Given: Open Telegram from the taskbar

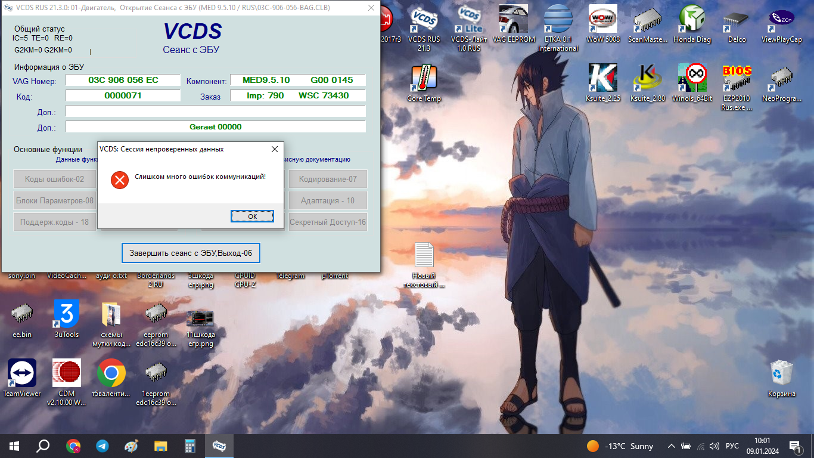Looking at the screenshot, I should tap(102, 445).
